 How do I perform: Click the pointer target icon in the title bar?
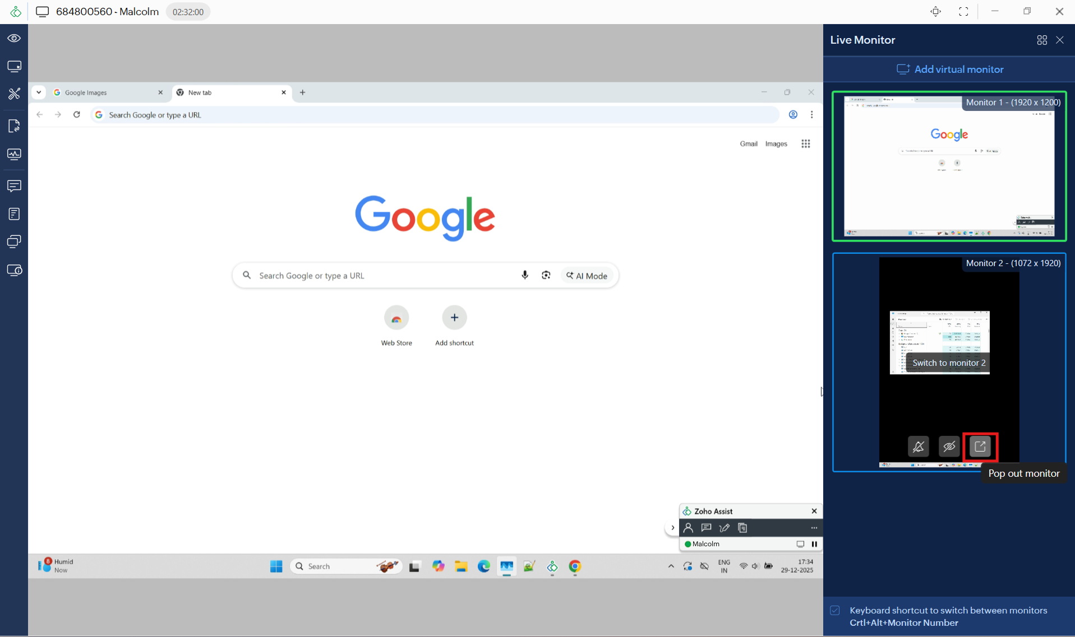tap(935, 12)
